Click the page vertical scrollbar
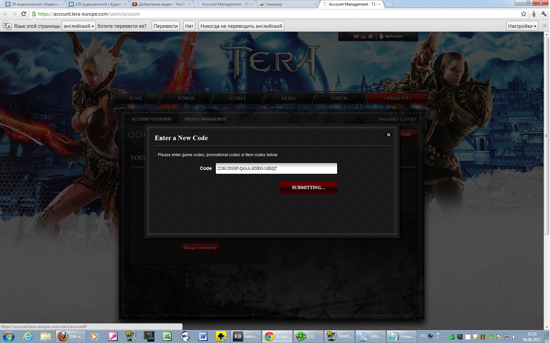The height and width of the screenshot is (343, 550). tap(546, 136)
